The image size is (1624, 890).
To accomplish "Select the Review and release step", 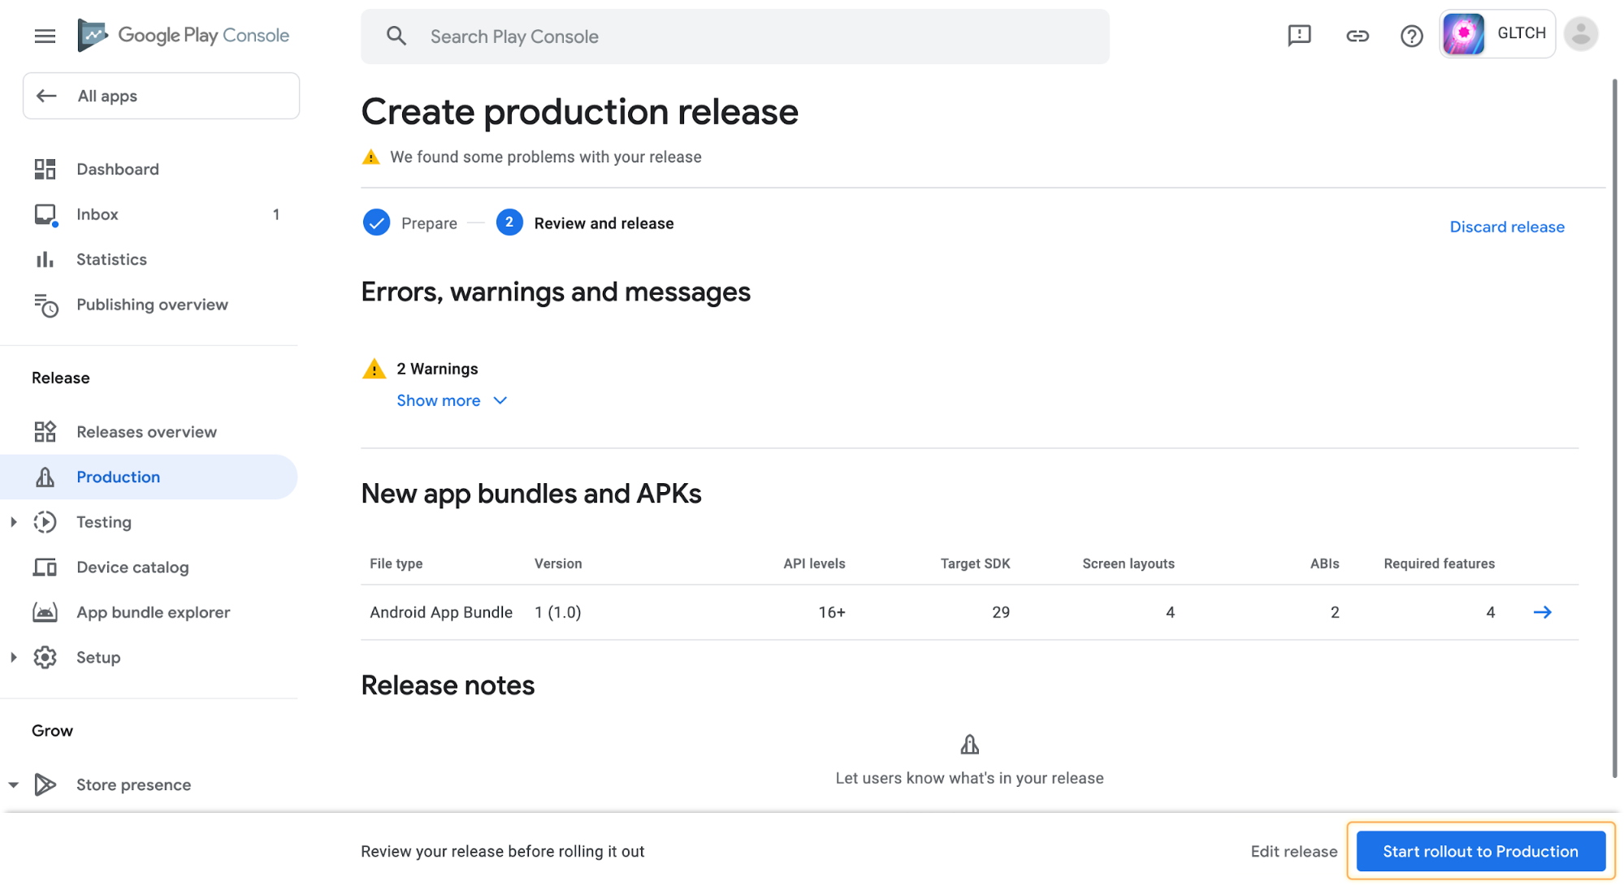I will point(604,223).
